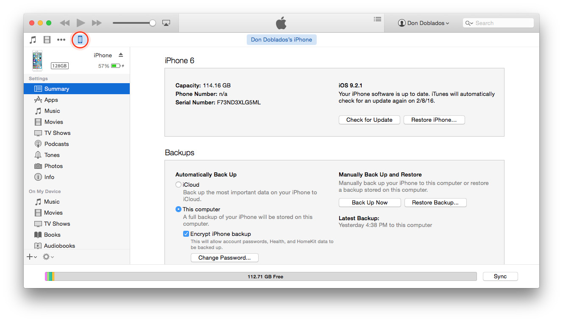Click the Back Up Now button

coord(369,202)
